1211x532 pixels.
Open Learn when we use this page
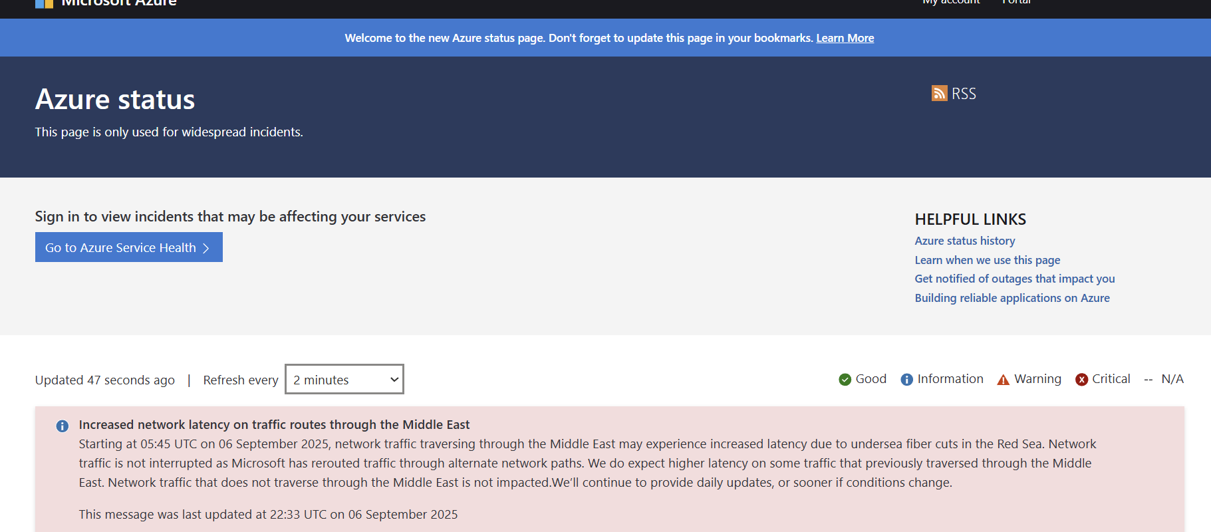pyautogui.click(x=988, y=260)
